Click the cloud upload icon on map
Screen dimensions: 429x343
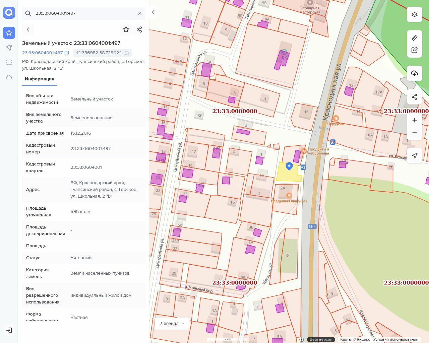[x=415, y=73]
